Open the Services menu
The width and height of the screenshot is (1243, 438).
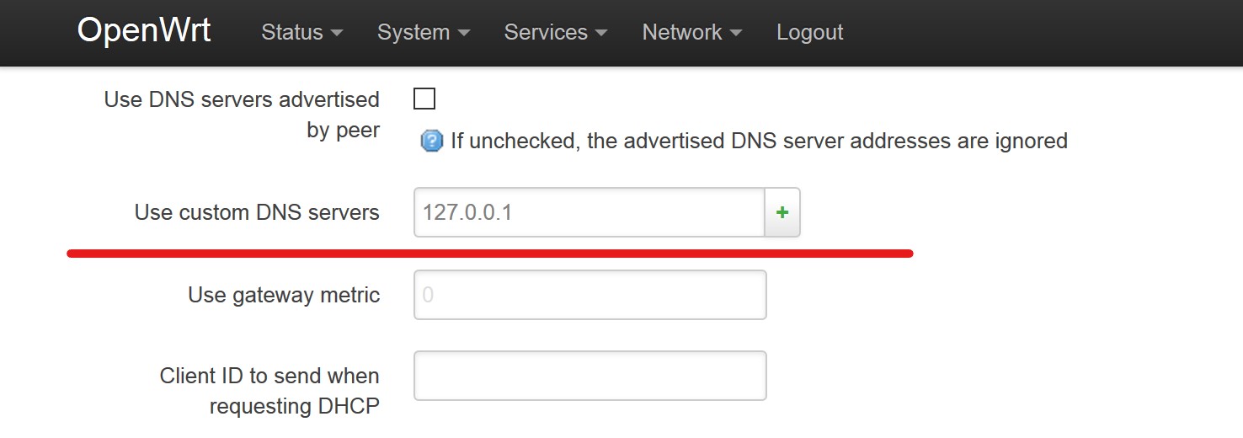point(555,32)
